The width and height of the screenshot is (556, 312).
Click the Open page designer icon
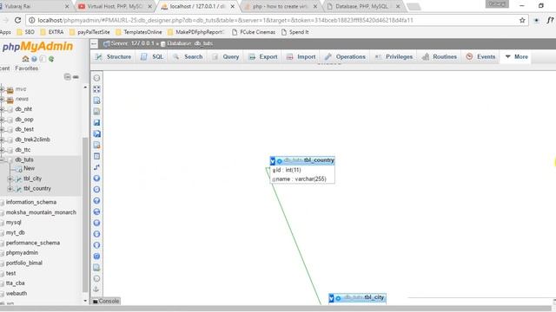click(96, 112)
